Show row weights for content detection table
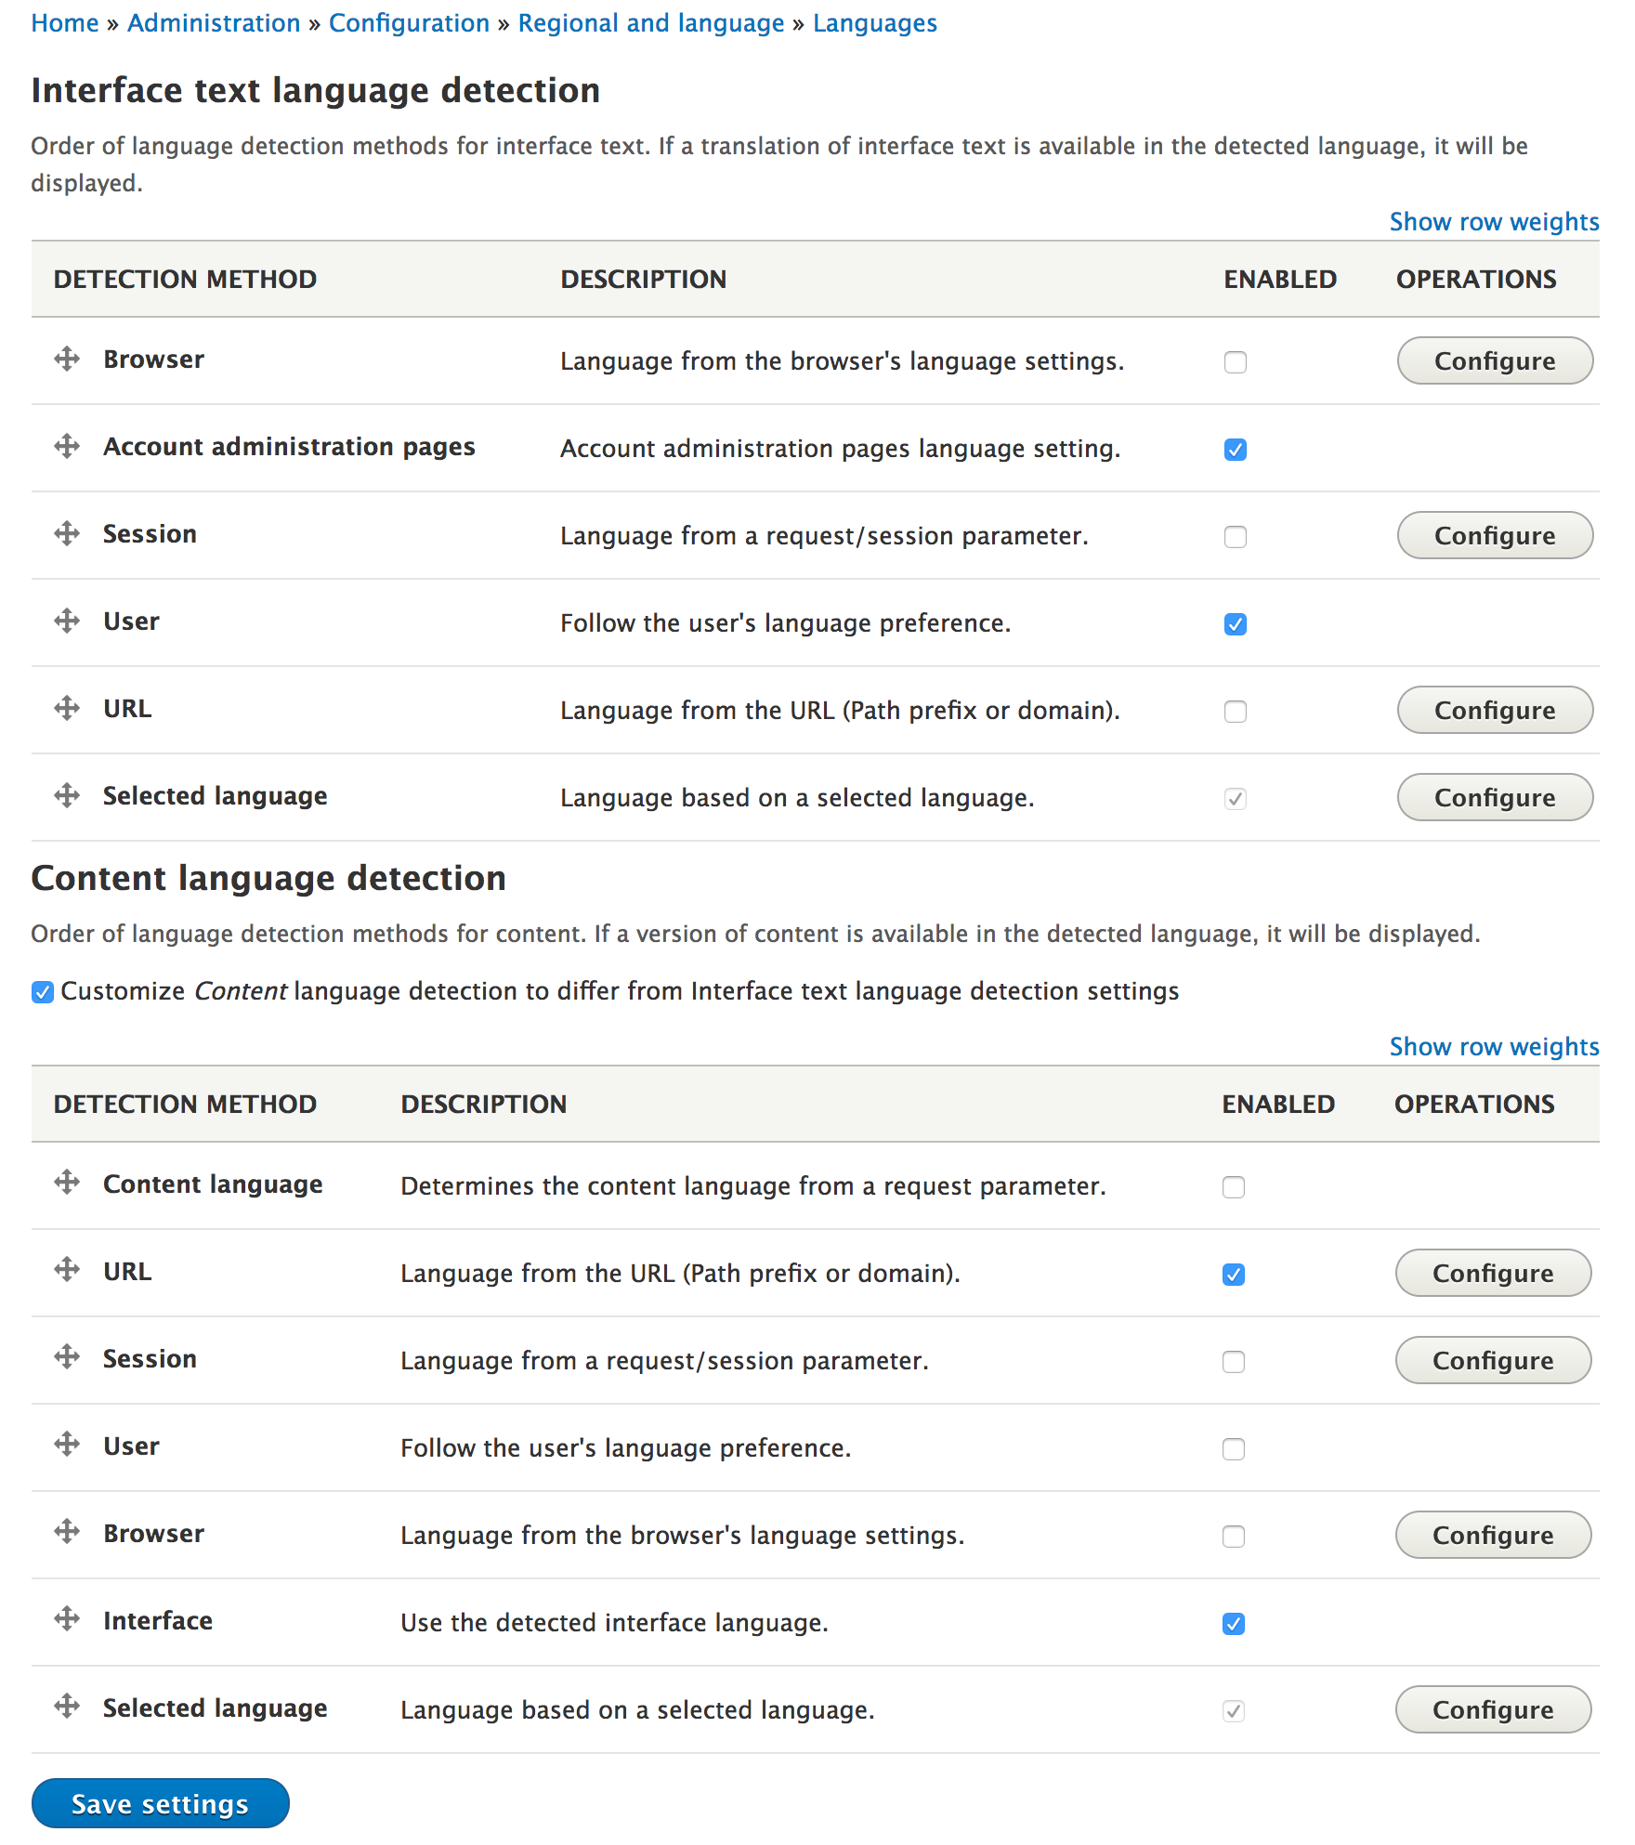This screenshot has height=1845, width=1635. (1494, 1046)
